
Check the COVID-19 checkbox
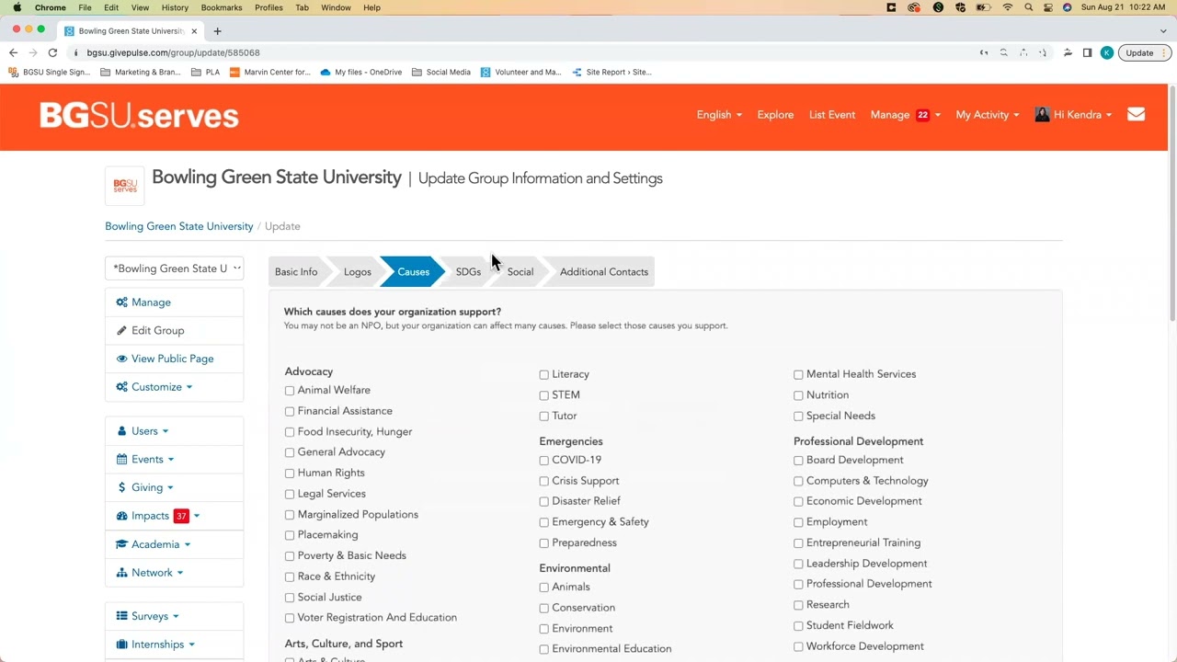click(x=544, y=461)
